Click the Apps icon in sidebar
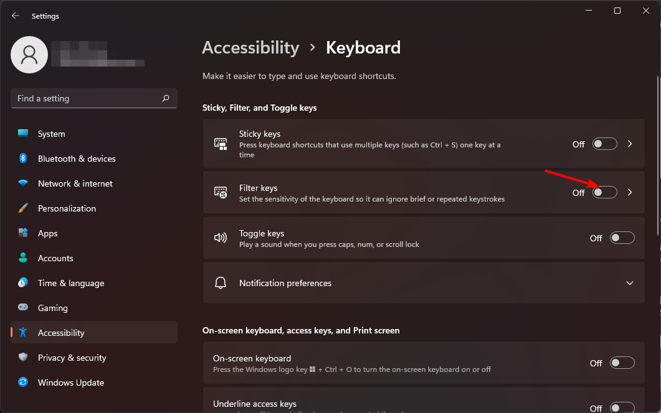This screenshot has height=413, width=661. click(x=23, y=233)
